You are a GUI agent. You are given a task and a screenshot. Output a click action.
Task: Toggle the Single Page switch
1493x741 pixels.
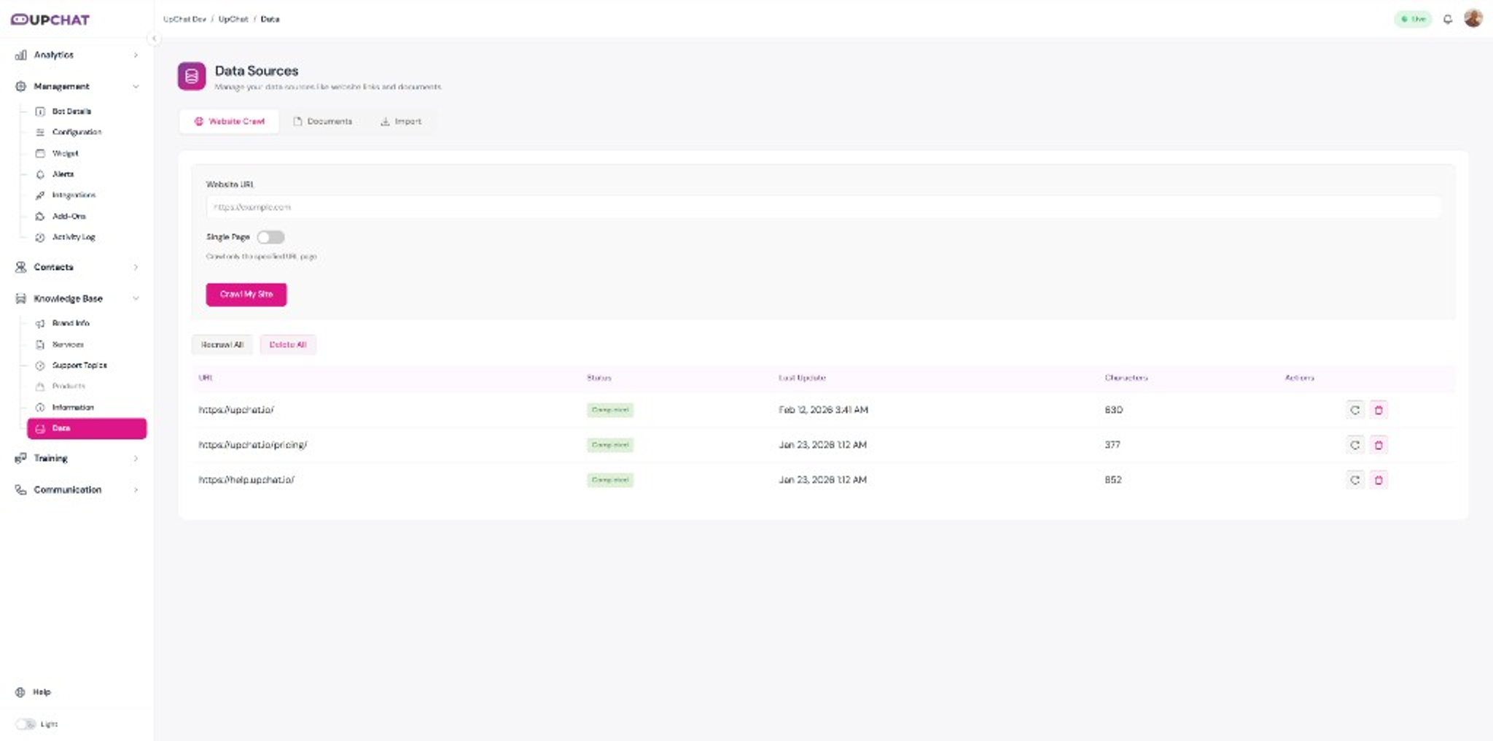(x=270, y=237)
